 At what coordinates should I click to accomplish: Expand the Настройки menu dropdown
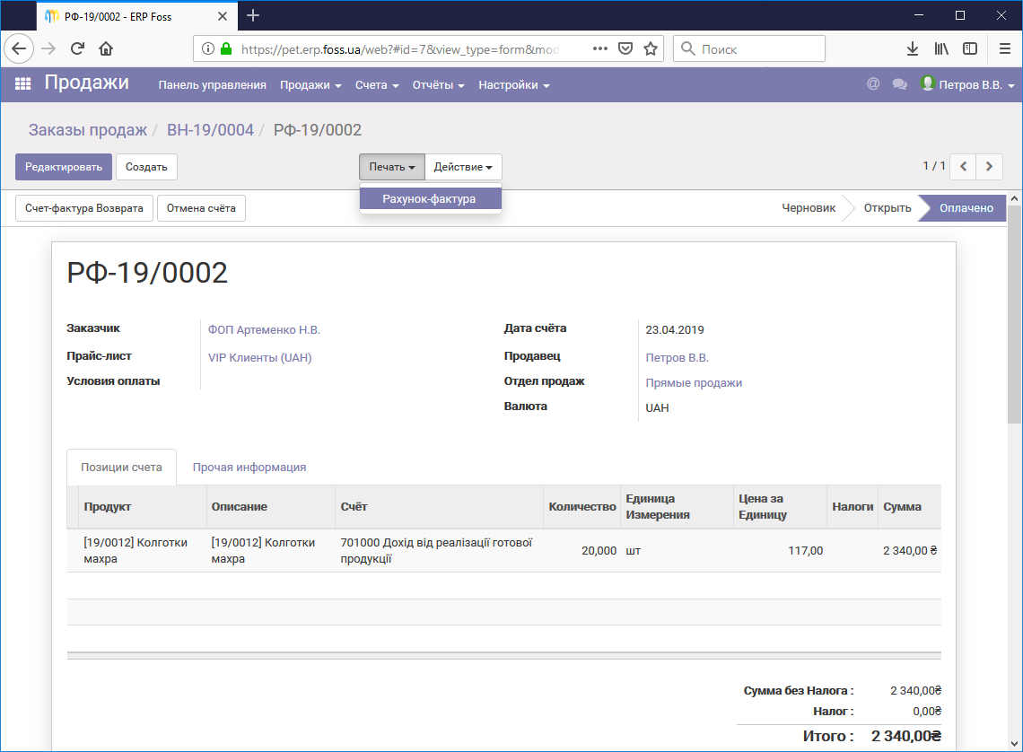point(513,84)
